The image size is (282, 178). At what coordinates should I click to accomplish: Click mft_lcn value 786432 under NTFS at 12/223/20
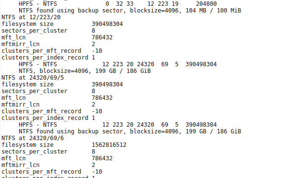tap(102, 37)
